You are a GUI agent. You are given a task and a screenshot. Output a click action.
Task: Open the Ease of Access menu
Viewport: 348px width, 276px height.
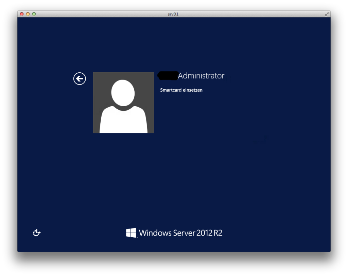tap(37, 233)
